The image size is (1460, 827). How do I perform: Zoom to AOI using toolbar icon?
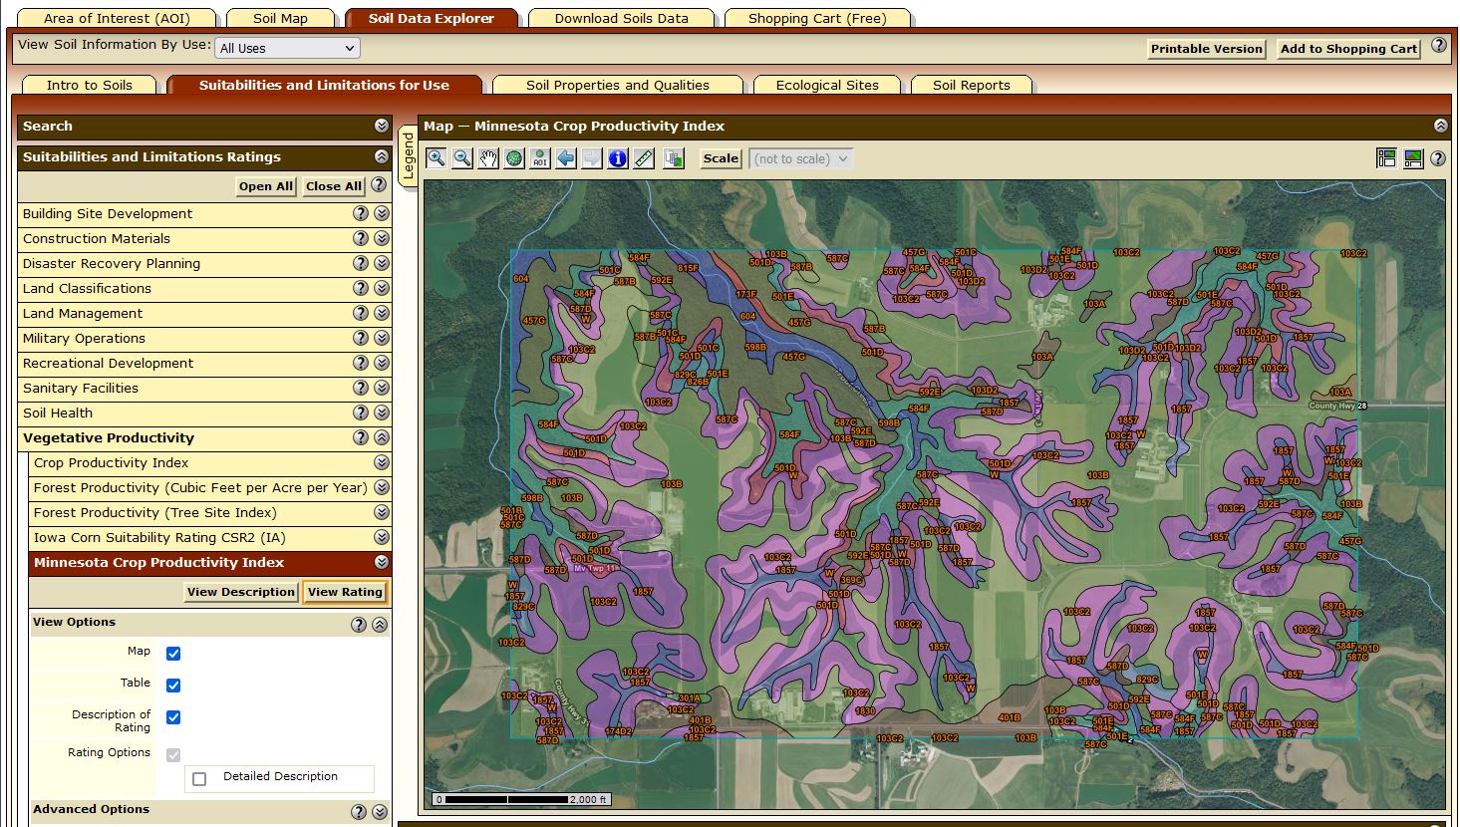pos(540,158)
